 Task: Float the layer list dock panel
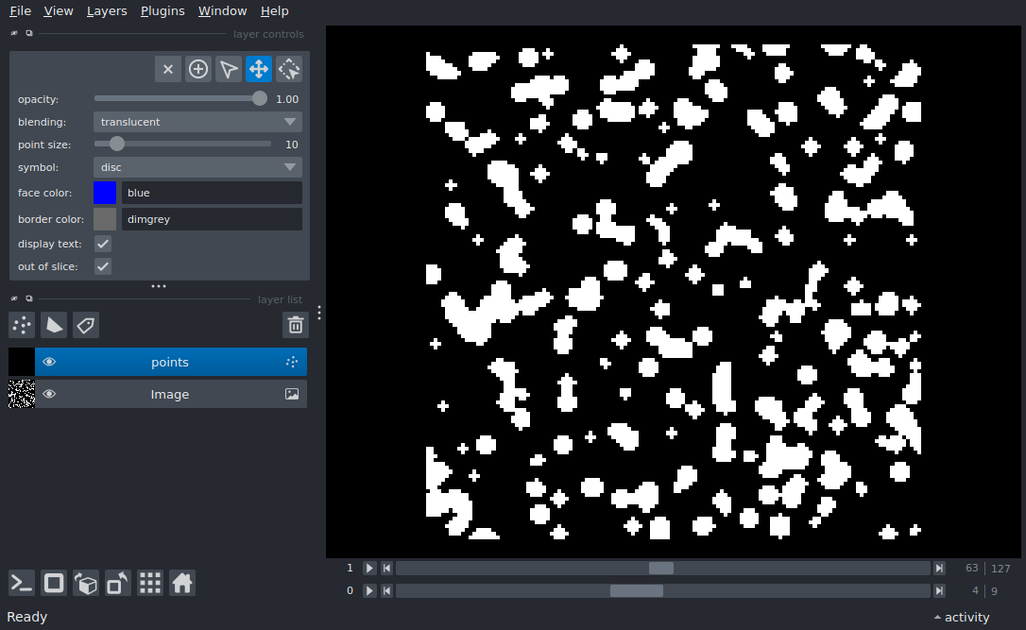pyautogui.click(x=28, y=299)
